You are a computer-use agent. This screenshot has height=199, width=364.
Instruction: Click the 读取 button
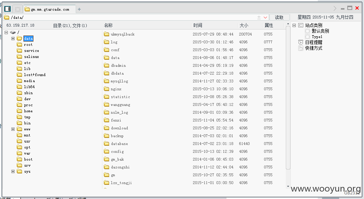279,17
